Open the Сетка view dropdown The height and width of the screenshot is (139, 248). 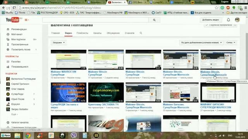pos(231,42)
